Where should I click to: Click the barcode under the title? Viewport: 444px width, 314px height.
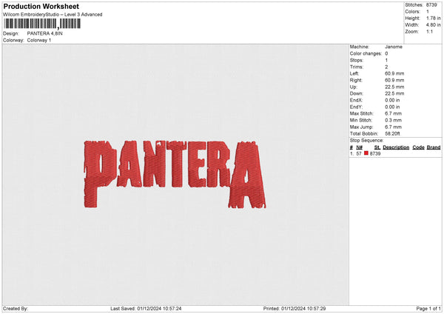click(x=42, y=24)
